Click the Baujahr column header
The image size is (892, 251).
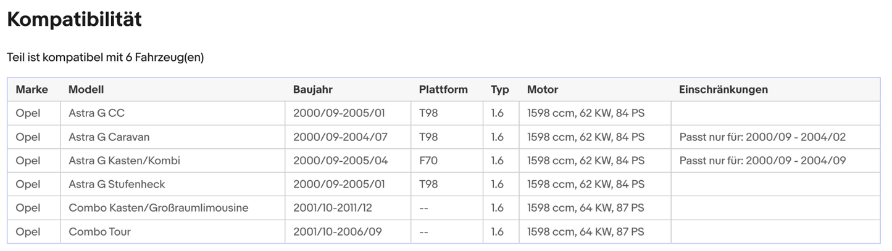tap(312, 90)
